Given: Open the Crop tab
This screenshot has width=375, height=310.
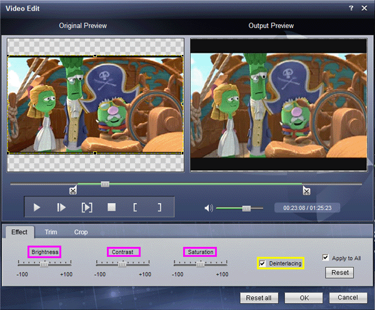Looking at the screenshot, I should point(81,232).
